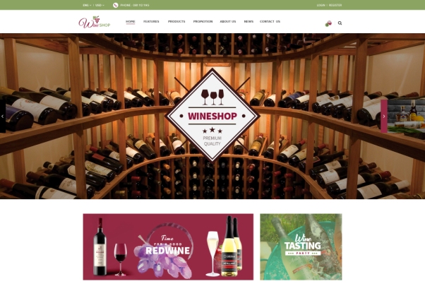Open the Redwine promotional banner

(168, 247)
